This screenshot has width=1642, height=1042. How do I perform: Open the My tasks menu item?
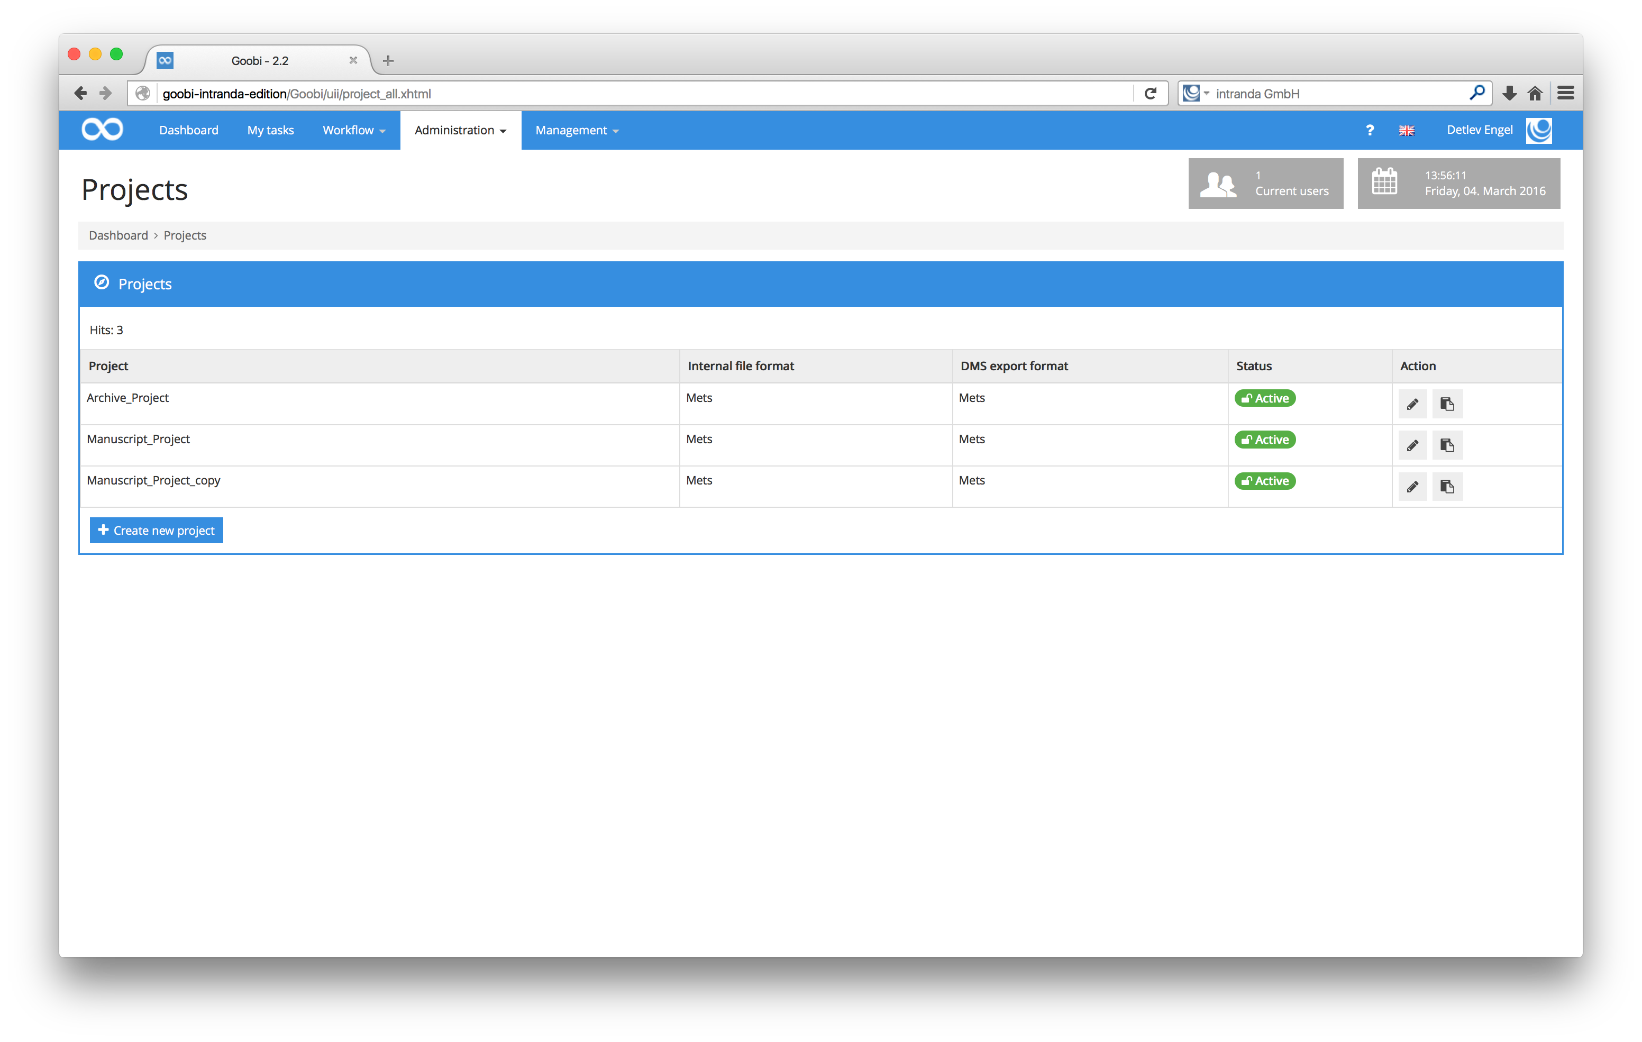pos(270,130)
